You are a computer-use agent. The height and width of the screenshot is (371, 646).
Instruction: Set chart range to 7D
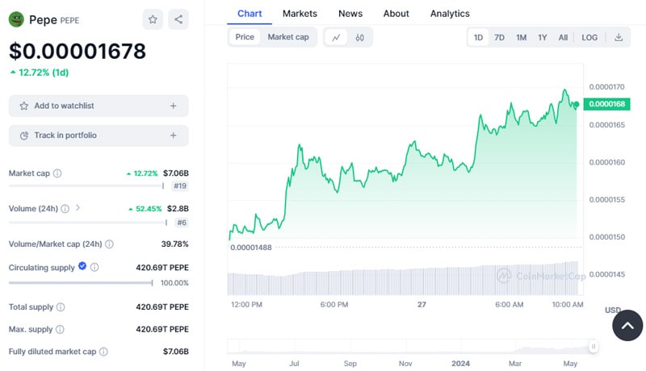499,37
